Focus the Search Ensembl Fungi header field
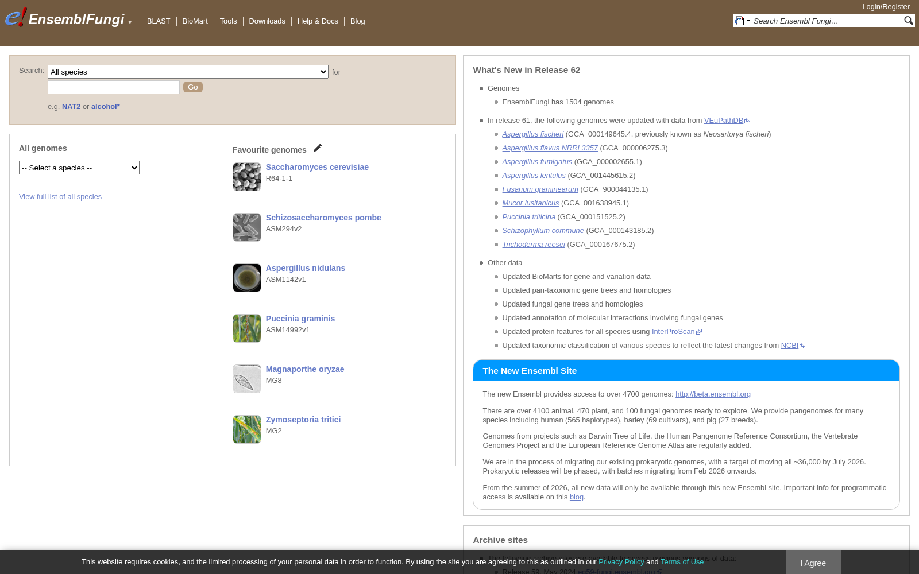This screenshot has width=919, height=574. point(827,21)
